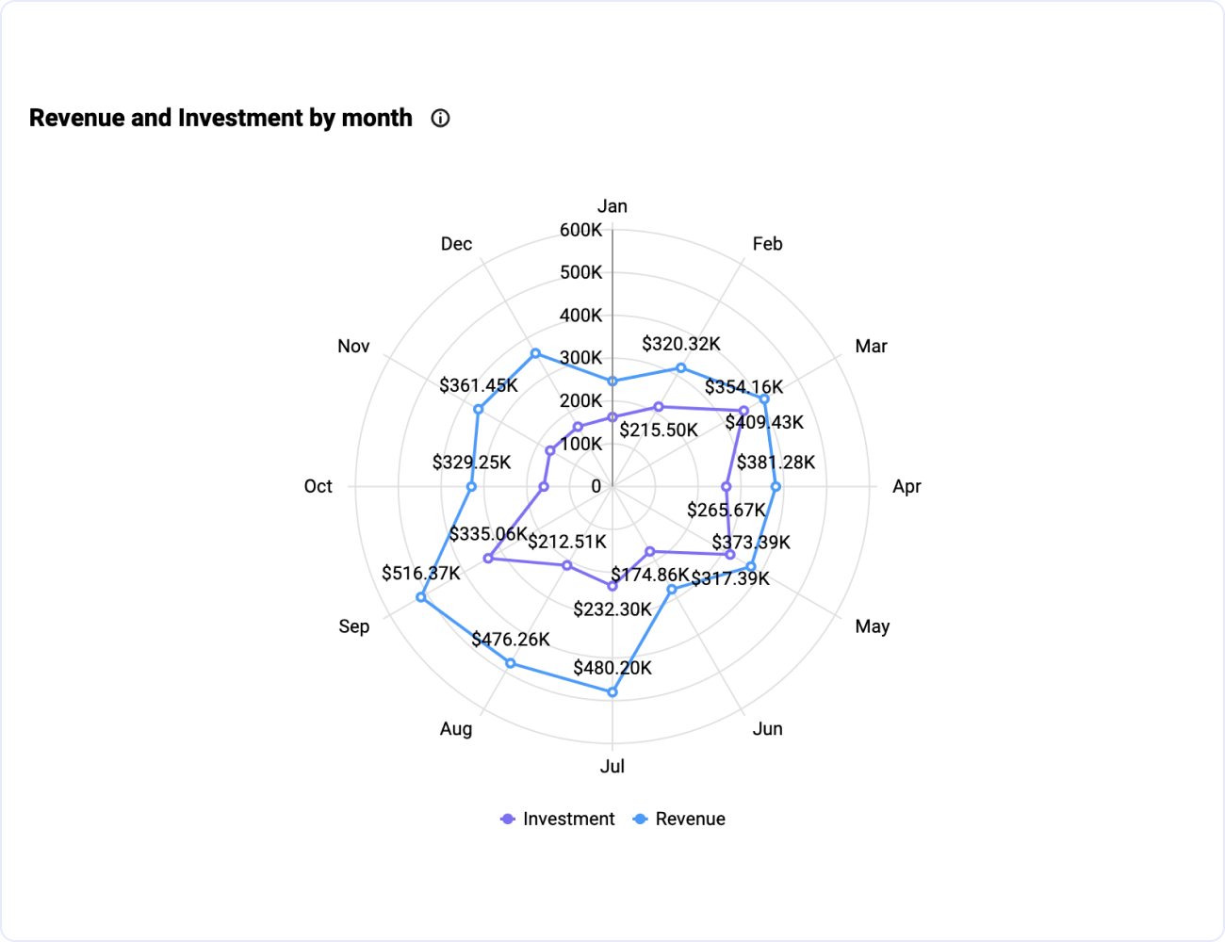1225x942 pixels.
Task: Click the Investment marker for April
Action: tap(726, 487)
